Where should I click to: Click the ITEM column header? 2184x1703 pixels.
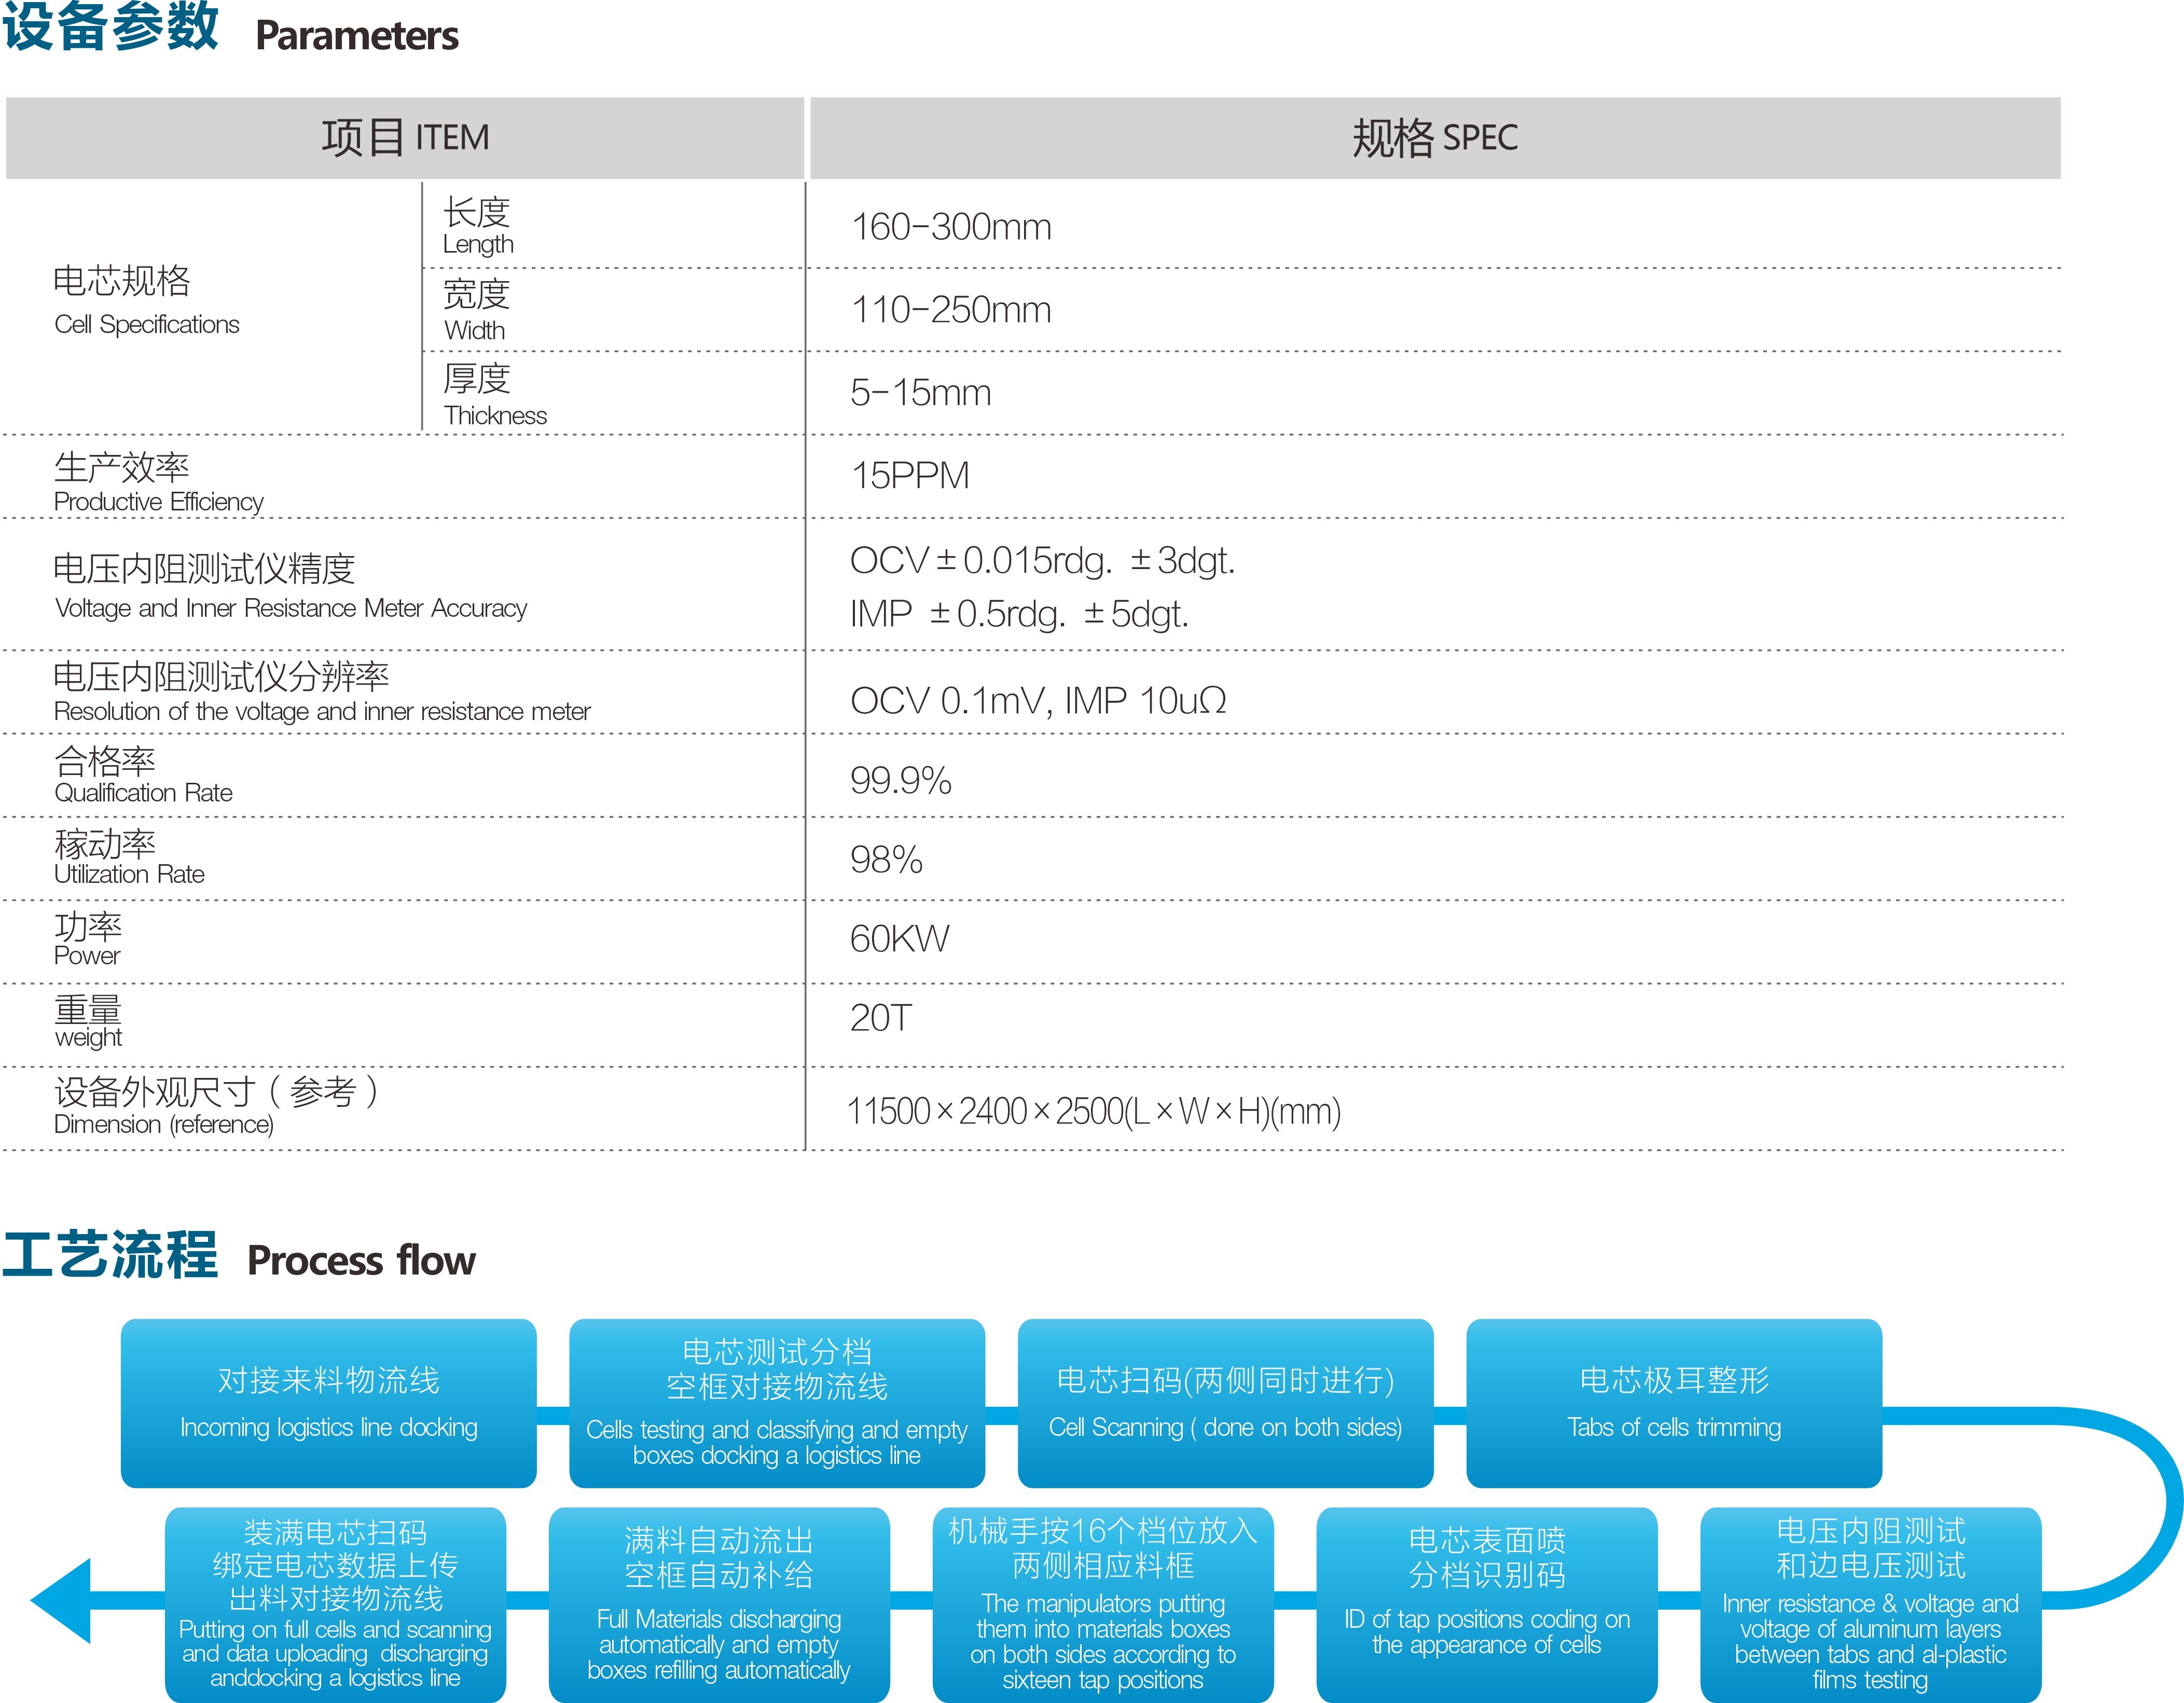tap(405, 138)
